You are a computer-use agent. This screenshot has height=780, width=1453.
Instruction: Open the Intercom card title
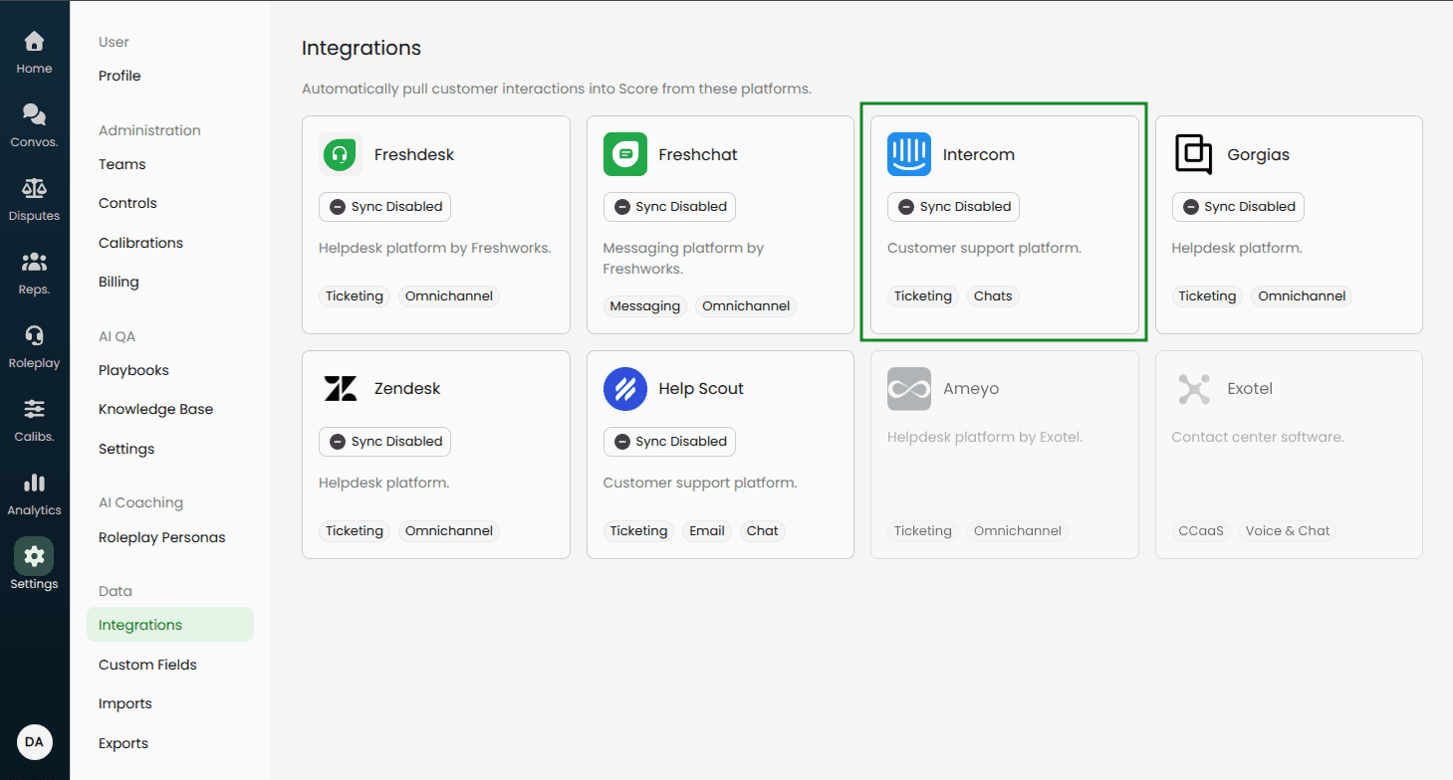coord(979,154)
